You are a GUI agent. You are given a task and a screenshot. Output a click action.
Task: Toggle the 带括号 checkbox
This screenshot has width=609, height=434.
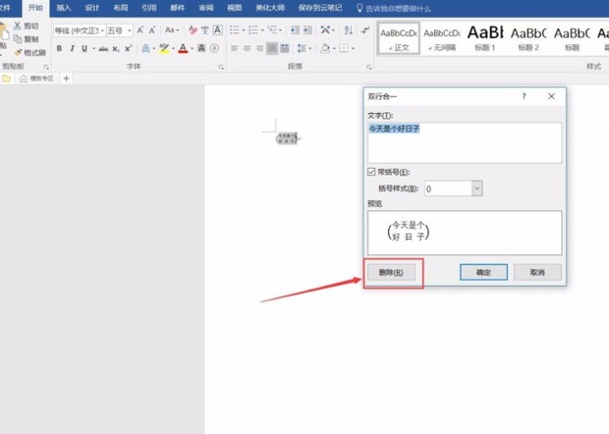[371, 172]
